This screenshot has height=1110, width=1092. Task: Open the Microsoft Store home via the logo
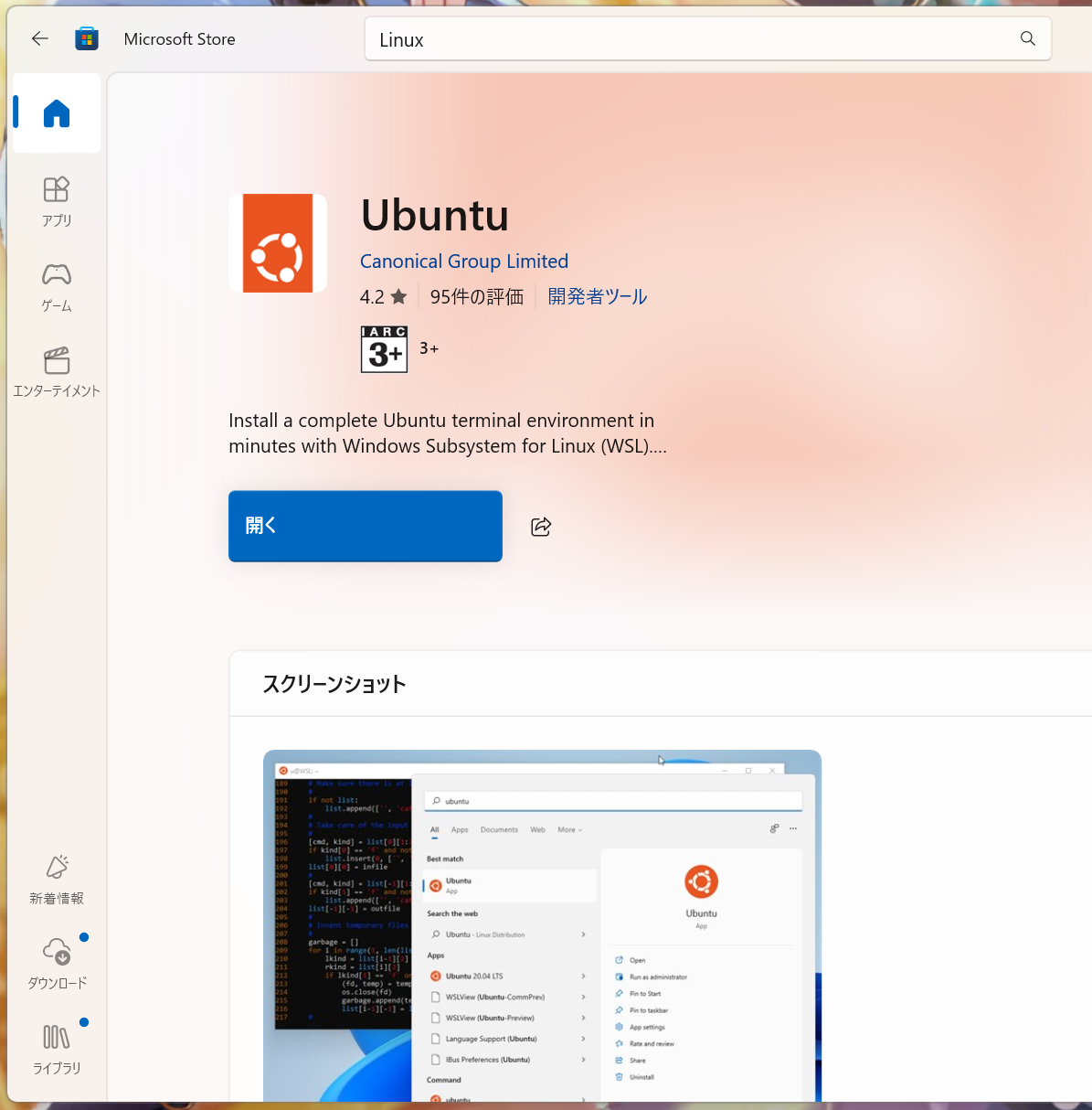coord(87,38)
